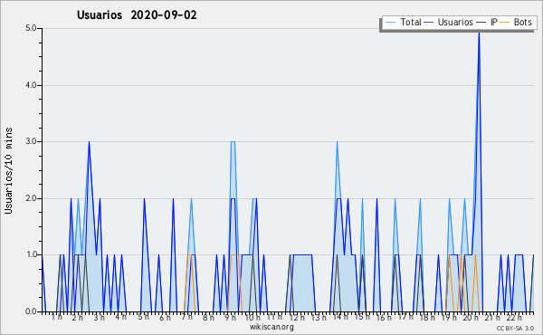This screenshot has width=543, height=335.
Task: Click the chart title Usuarios 2020-09-02
Action: 137,15
